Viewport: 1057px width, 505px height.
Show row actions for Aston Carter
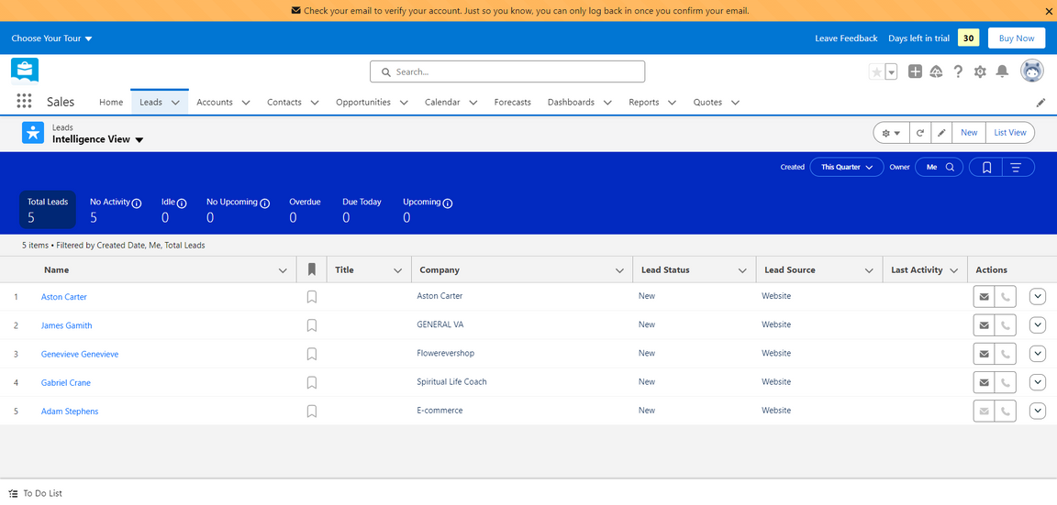click(x=1038, y=297)
